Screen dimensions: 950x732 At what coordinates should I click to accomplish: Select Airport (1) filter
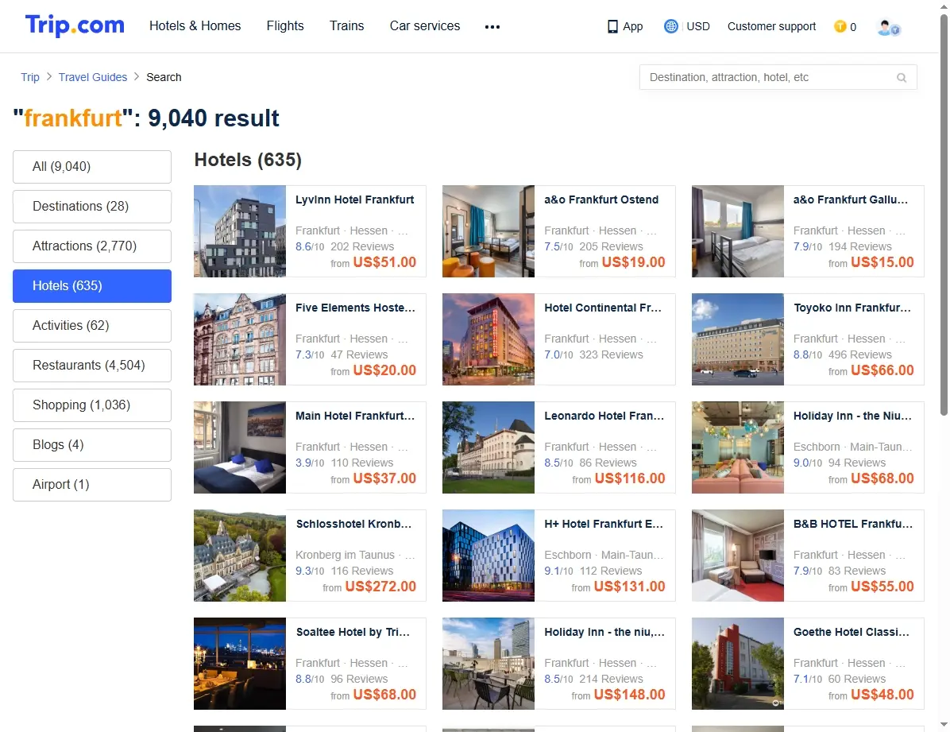coord(92,485)
